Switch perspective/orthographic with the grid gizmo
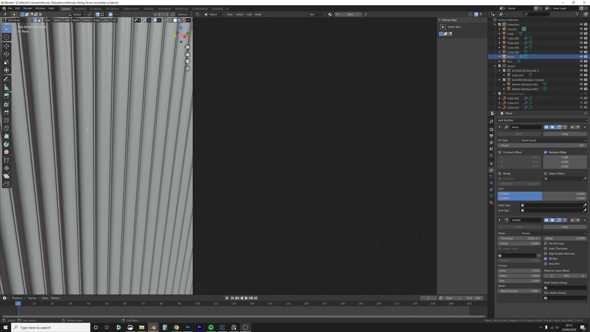 (x=187, y=69)
